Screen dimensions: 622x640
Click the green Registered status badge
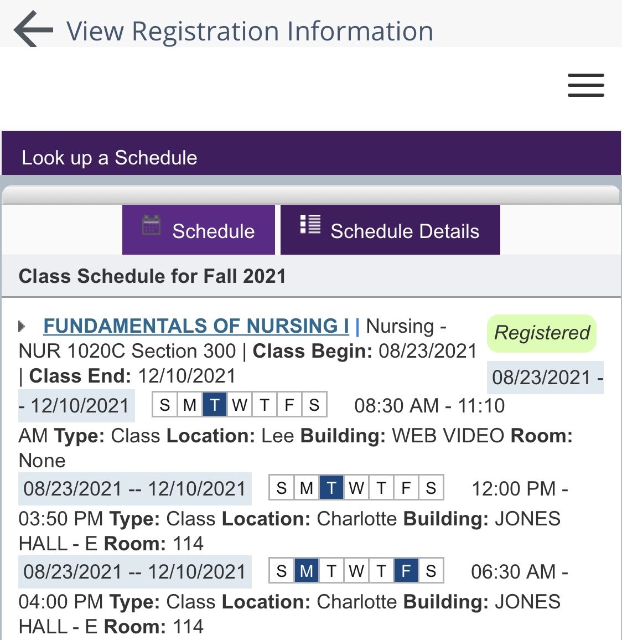point(542,333)
